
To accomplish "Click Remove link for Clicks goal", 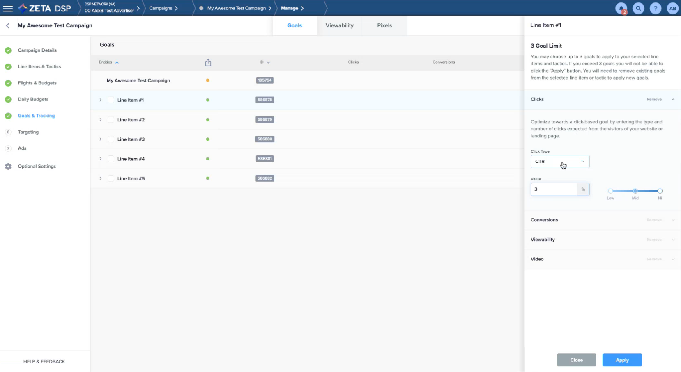I will [654, 100].
